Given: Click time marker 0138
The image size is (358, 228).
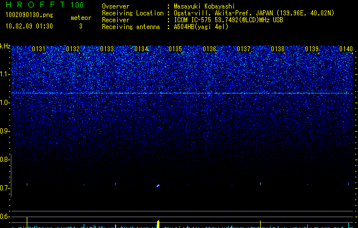Looking at the screenshot, I should click(278, 49).
